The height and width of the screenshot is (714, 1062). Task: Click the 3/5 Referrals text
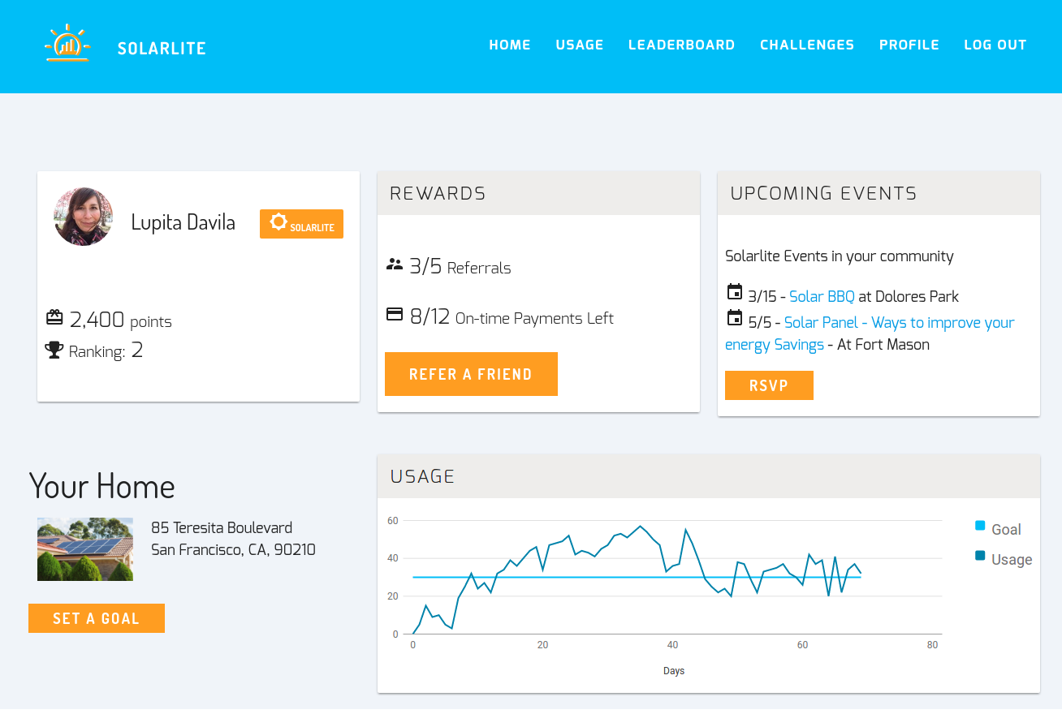(x=460, y=266)
